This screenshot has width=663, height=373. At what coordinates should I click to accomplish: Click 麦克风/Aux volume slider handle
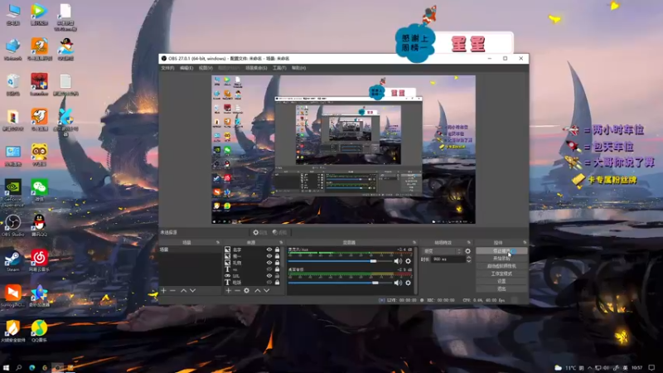click(x=374, y=261)
